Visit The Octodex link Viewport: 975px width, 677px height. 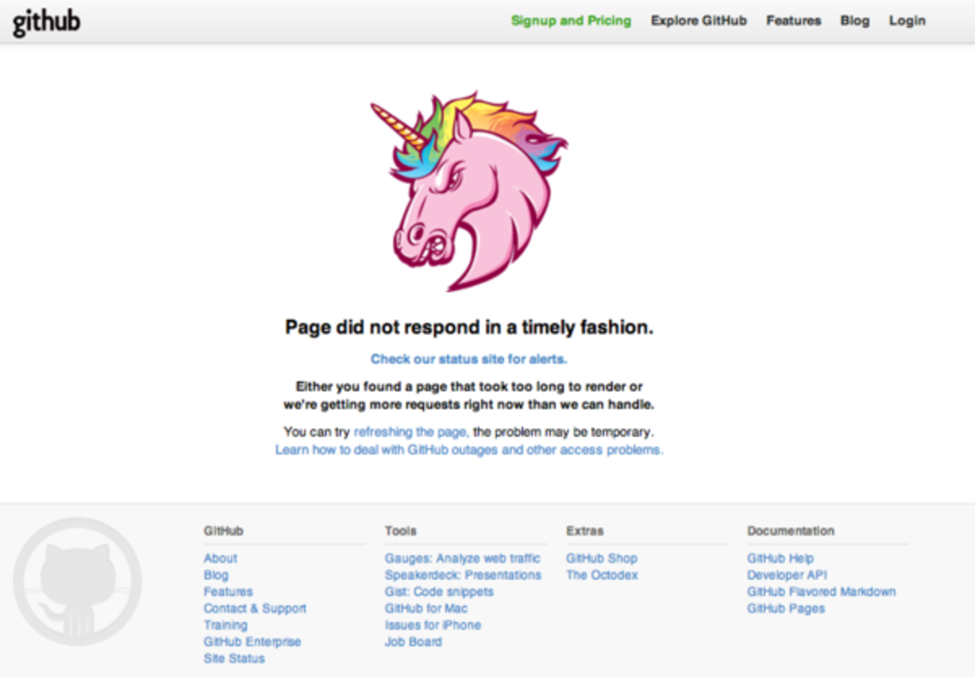coord(601,575)
